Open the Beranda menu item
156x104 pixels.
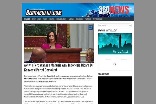pos(27,19)
